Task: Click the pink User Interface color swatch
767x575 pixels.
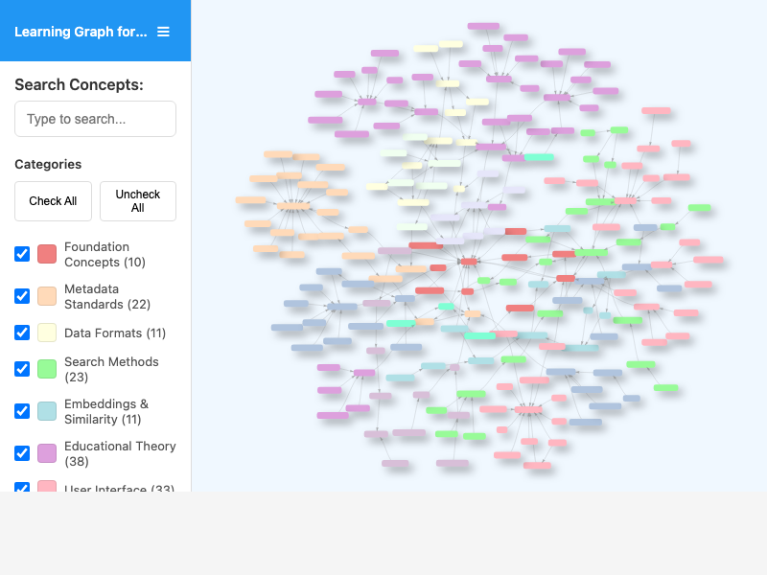Action: coord(46,490)
